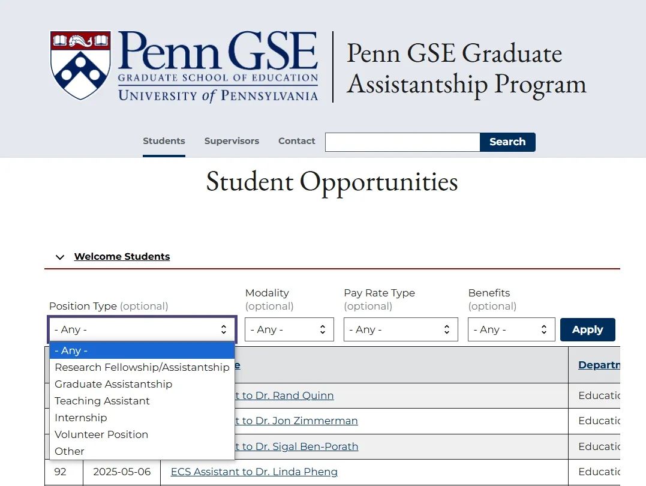646x486 pixels.
Task: Open the Contact page
Action: [x=296, y=141]
